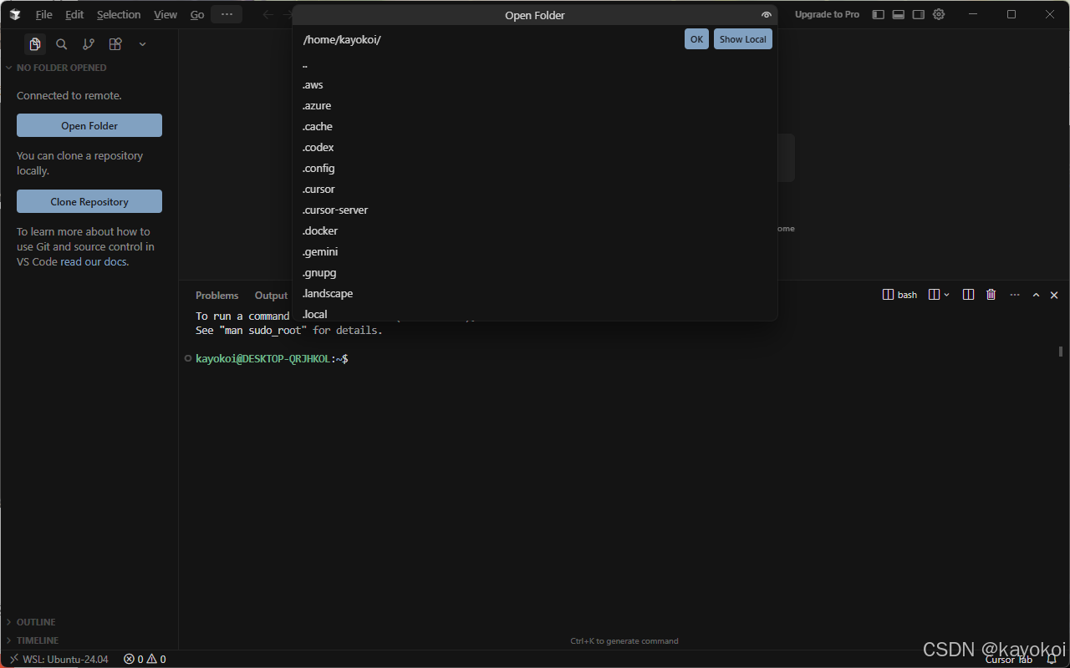Select the .aws folder entry
1070x668 pixels.
(535, 85)
